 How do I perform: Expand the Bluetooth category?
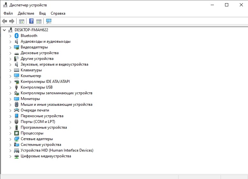10,36
